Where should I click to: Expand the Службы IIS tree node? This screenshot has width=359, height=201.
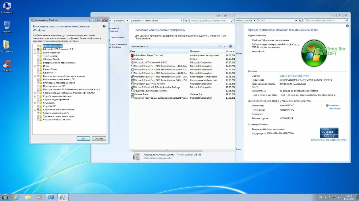[35, 103]
